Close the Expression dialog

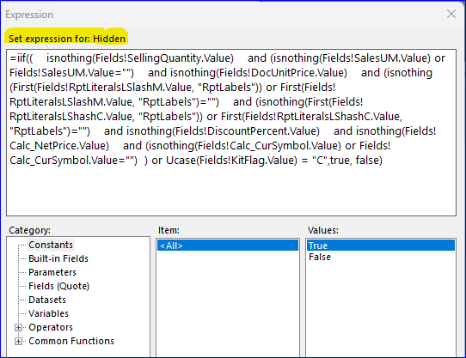(451, 14)
